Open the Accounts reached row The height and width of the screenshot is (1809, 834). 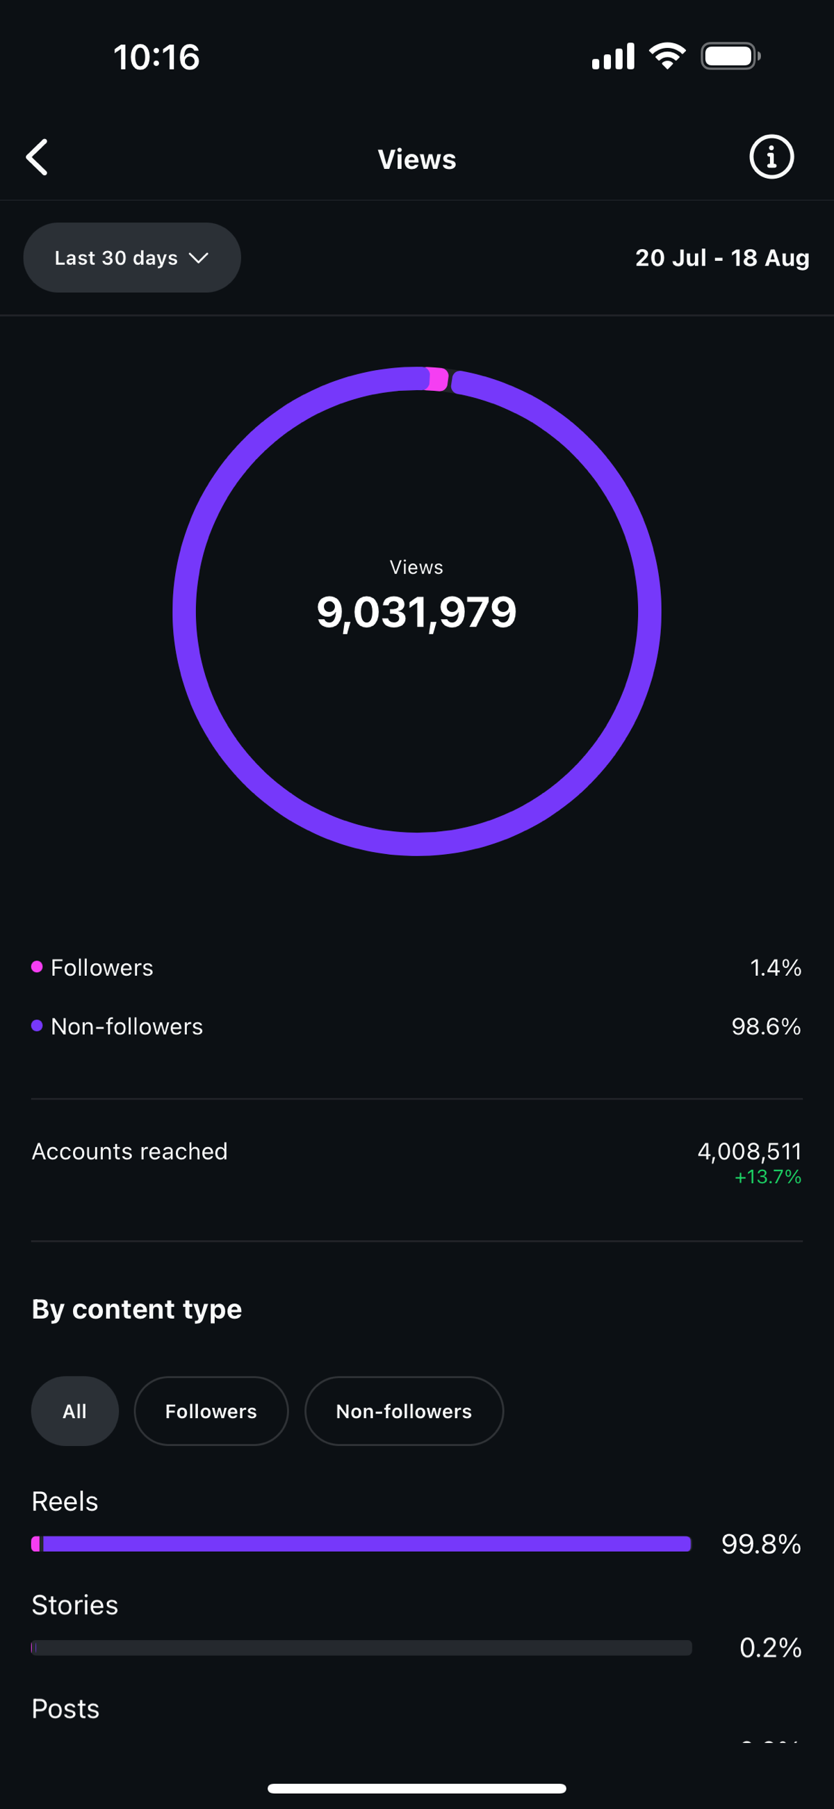point(417,1162)
